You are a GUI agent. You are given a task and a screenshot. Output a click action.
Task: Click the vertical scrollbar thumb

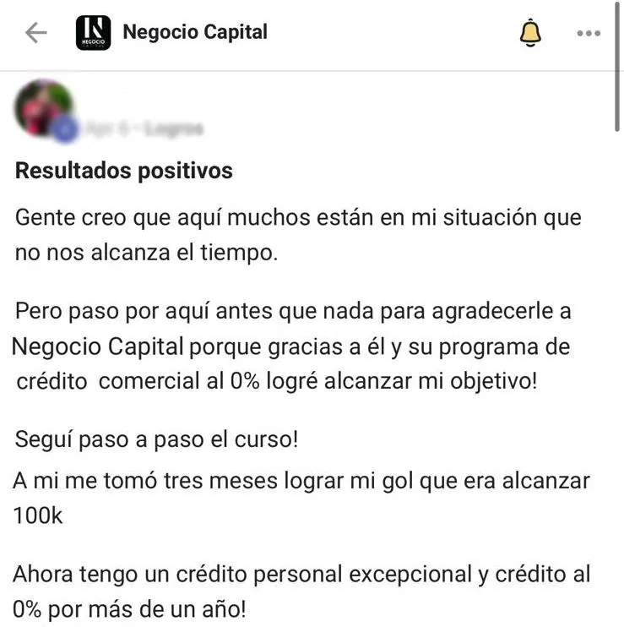coord(616,66)
